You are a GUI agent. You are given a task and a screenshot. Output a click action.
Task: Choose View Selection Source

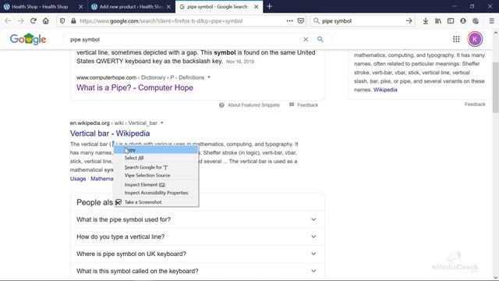click(x=156, y=175)
